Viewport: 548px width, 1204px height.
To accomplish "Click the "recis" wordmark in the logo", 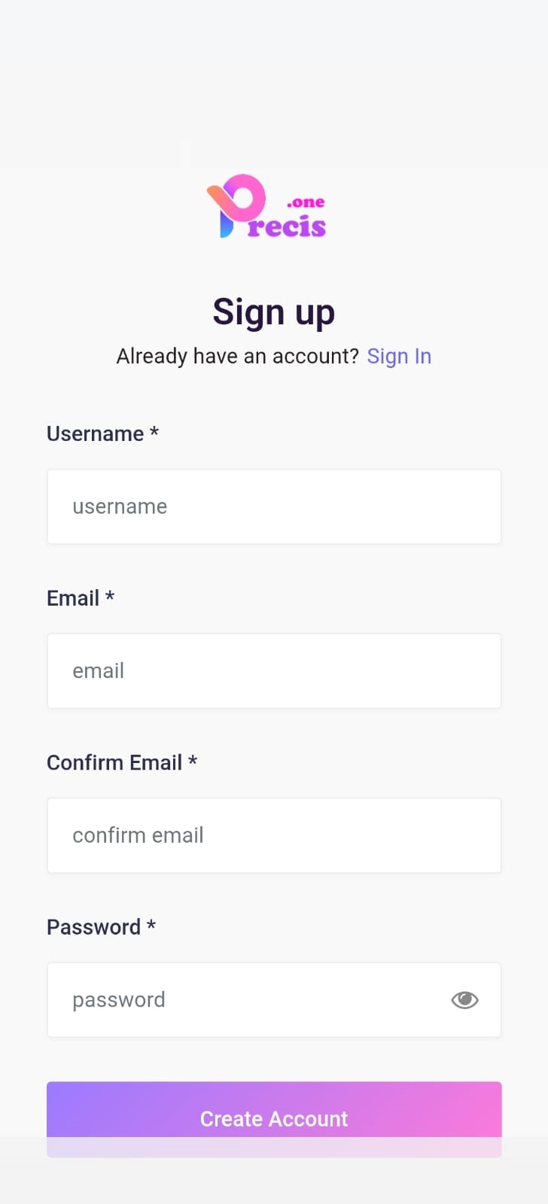I will click(287, 227).
